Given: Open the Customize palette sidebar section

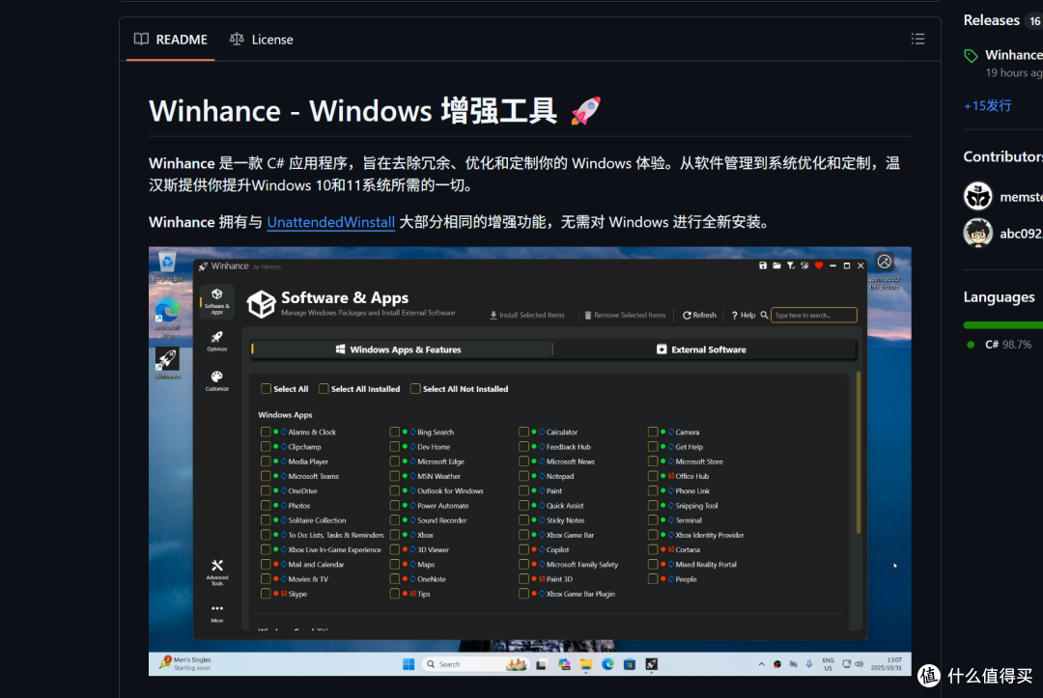Looking at the screenshot, I should pos(217,381).
